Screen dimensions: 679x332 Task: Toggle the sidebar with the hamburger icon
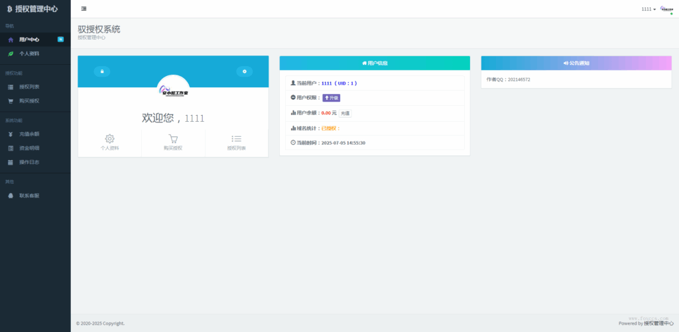click(84, 9)
